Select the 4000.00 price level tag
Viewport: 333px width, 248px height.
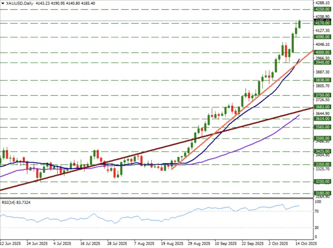click(x=322, y=52)
